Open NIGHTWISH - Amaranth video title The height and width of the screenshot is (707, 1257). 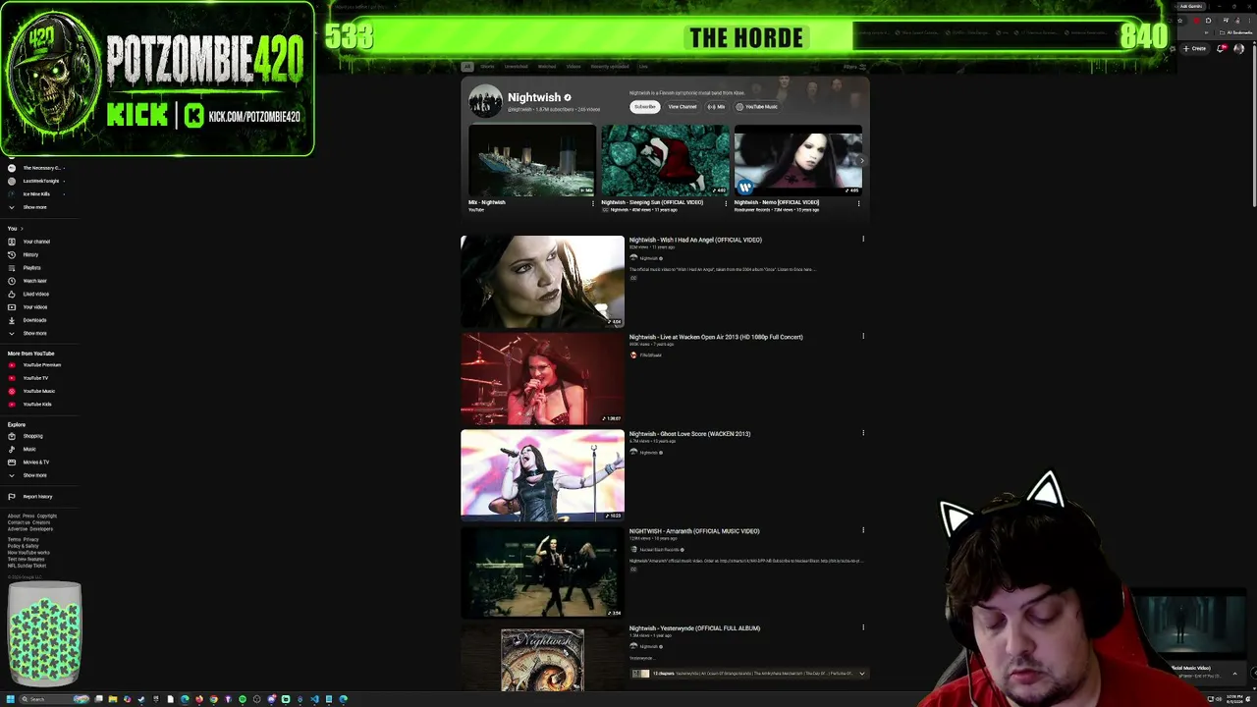pyautogui.click(x=694, y=531)
